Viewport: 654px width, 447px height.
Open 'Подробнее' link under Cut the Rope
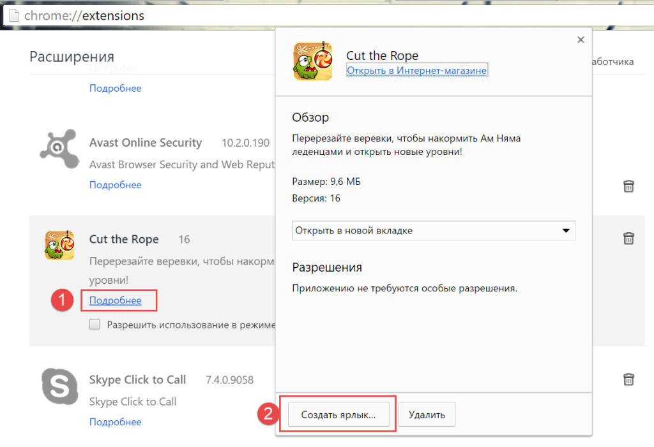click(x=116, y=300)
